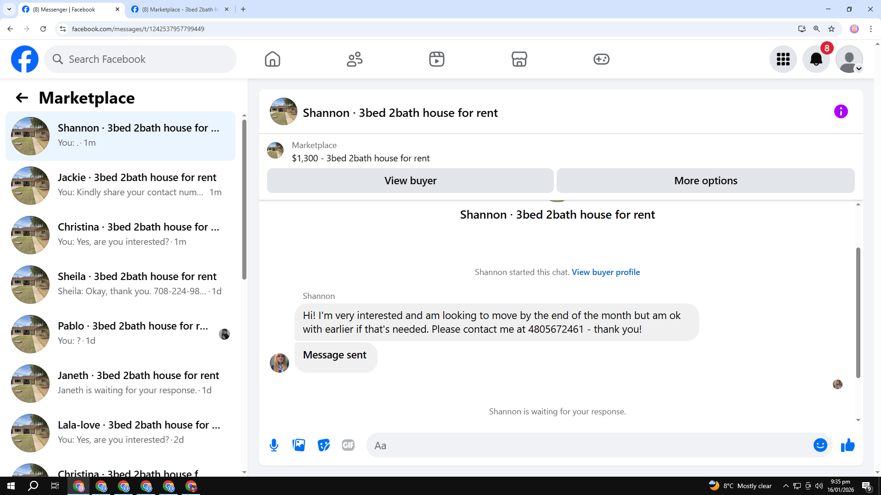Open the View buyer profile link
The height and width of the screenshot is (495, 881).
point(605,272)
